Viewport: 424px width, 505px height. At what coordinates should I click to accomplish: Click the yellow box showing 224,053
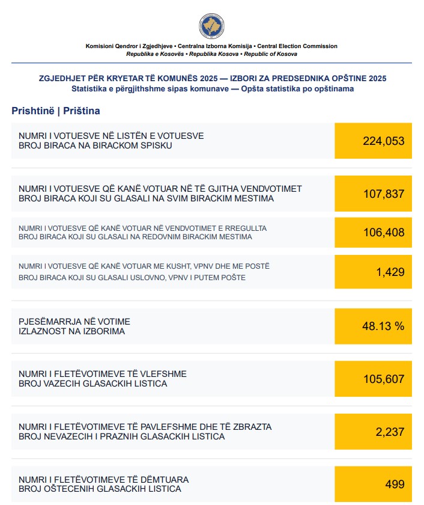tap(373, 141)
